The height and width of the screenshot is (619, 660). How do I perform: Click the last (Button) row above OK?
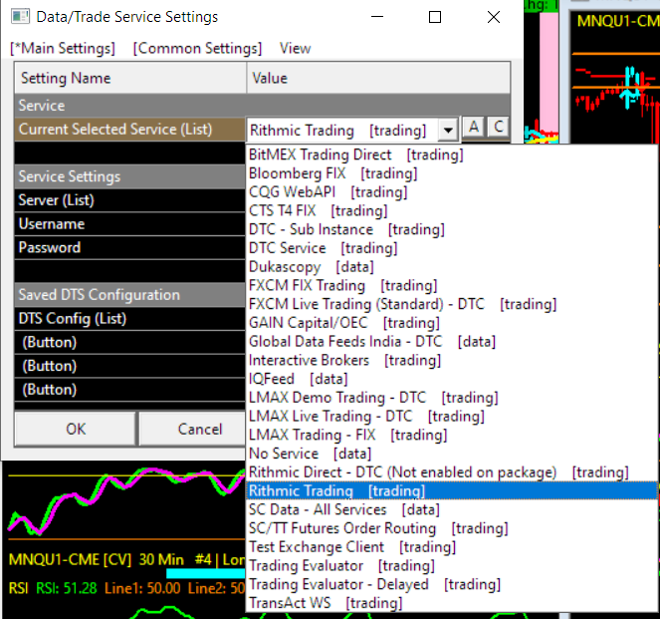click(130, 390)
